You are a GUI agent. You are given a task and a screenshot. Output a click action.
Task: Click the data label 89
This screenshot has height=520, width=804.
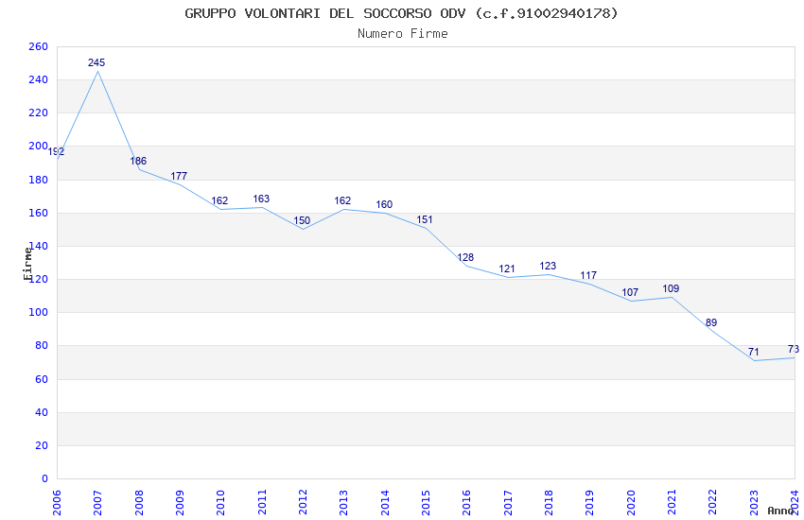711,322
